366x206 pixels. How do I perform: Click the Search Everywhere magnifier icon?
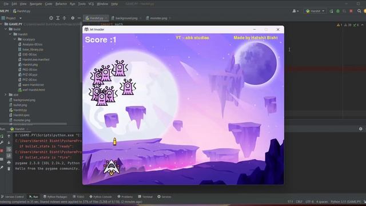point(359,11)
